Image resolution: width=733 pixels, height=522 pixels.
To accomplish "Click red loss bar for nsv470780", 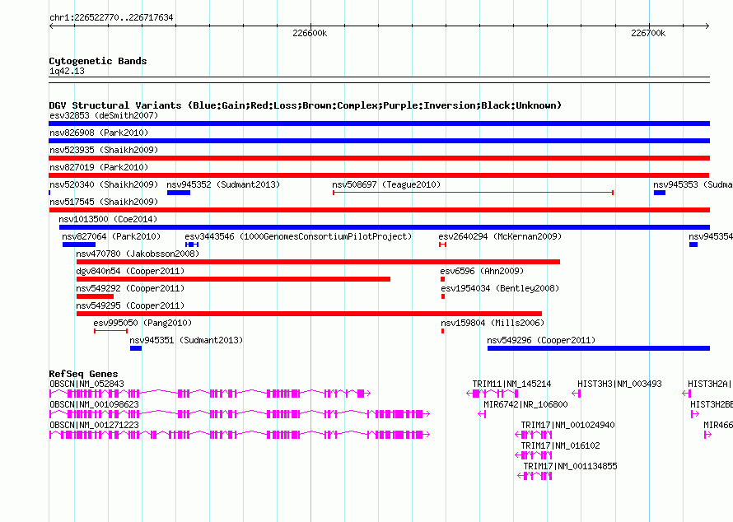I will coord(319,262).
